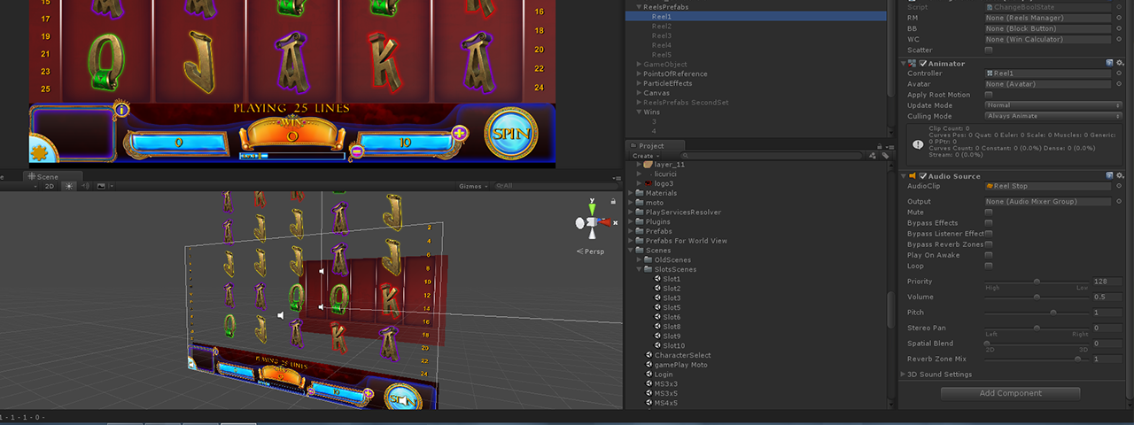Open Animator component gear settings

click(1121, 63)
